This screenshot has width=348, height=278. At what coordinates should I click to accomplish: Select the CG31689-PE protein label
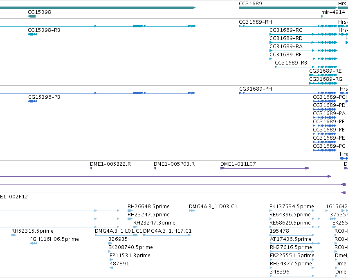[x=329, y=138]
